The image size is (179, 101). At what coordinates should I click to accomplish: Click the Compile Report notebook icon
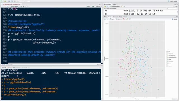[27, 6]
